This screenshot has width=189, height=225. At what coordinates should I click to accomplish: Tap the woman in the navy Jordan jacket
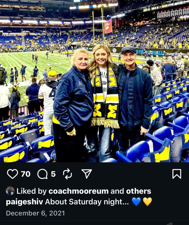point(73,105)
